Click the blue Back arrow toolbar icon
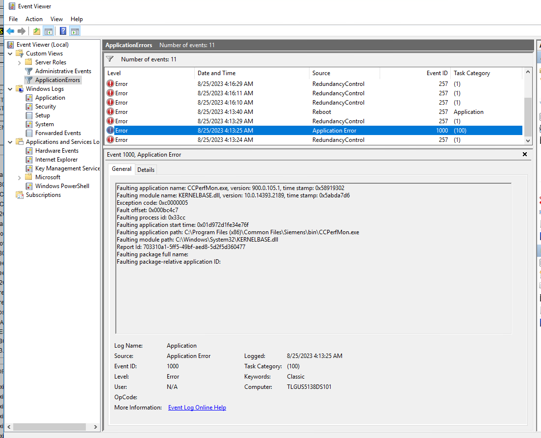The height and width of the screenshot is (438, 541). point(10,31)
